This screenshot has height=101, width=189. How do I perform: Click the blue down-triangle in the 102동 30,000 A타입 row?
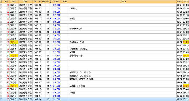pyautogui.click(x=51, y=19)
